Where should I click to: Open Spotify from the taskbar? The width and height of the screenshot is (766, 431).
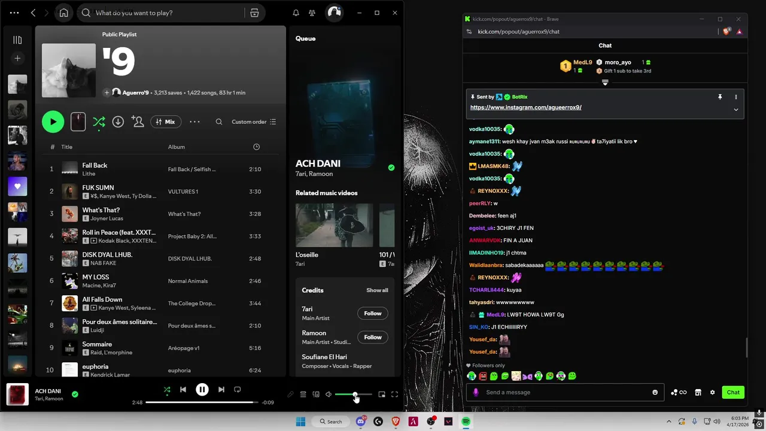466,421
